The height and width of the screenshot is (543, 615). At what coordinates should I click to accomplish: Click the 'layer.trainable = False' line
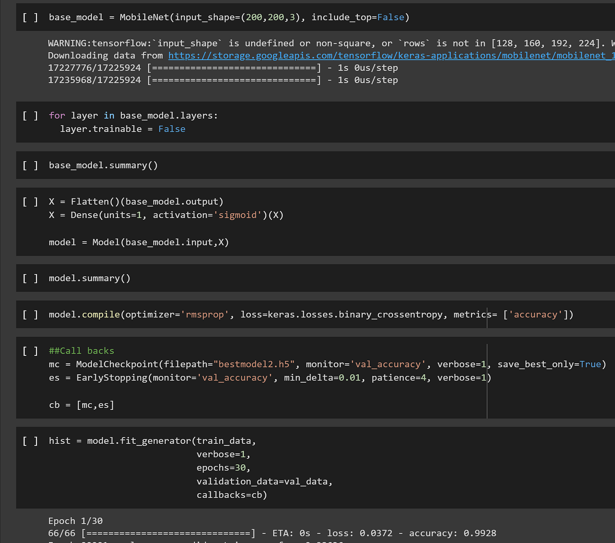coord(123,129)
